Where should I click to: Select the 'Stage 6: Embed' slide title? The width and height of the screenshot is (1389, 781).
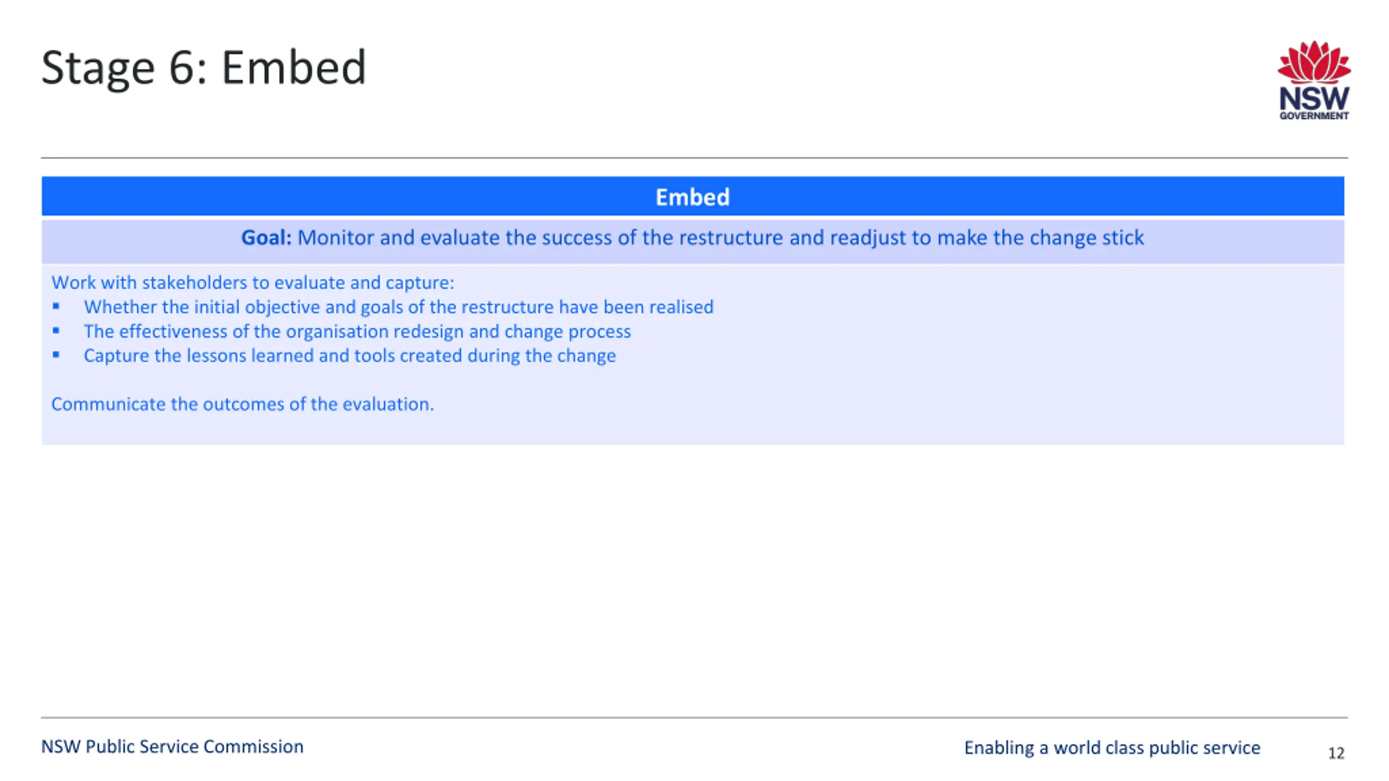pos(203,68)
